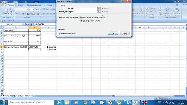Toggle middle vertical alignment
Viewport: 187px width, 105px height.
[47, 10]
